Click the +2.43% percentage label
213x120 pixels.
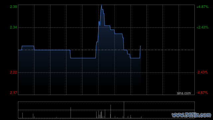click(202, 27)
